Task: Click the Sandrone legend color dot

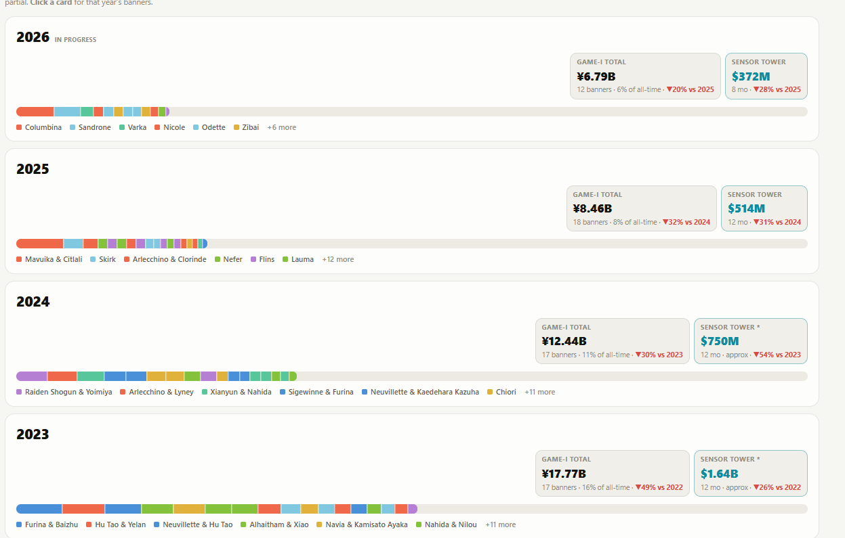Action: (x=73, y=127)
